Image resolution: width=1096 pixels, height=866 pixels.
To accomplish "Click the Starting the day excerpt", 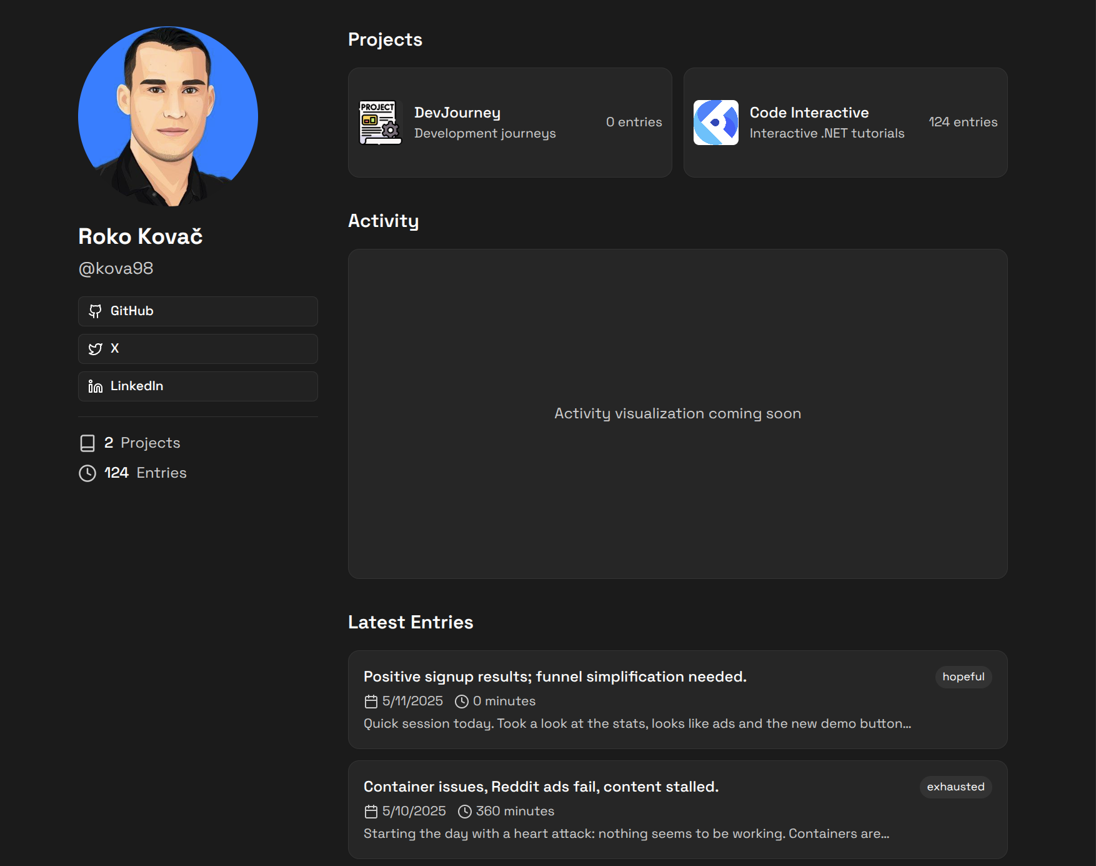I will [626, 834].
